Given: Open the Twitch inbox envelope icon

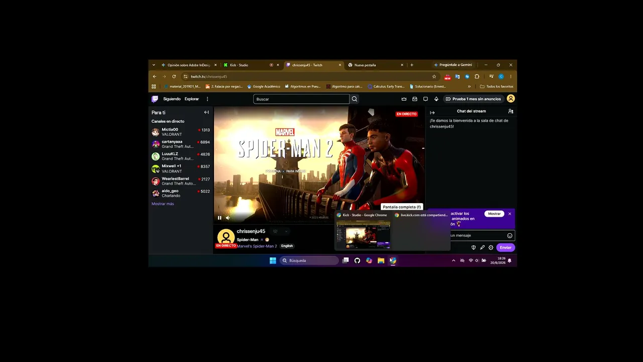Looking at the screenshot, I should (415, 99).
